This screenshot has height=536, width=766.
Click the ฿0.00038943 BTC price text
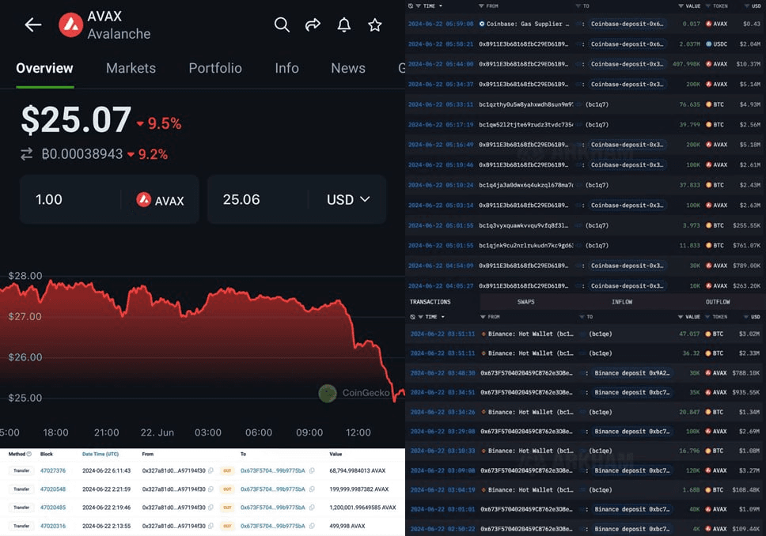point(82,154)
